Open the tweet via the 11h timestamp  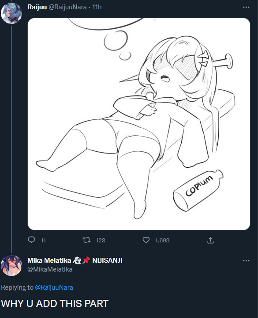point(97,7)
